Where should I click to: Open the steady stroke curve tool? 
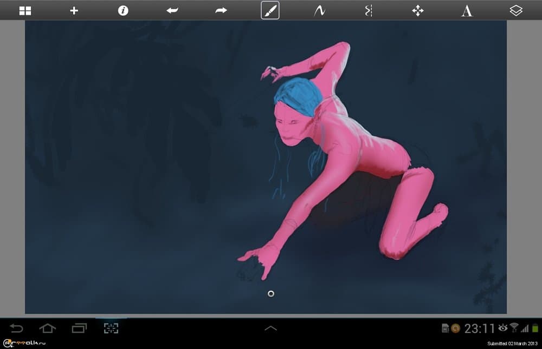click(x=319, y=10)
